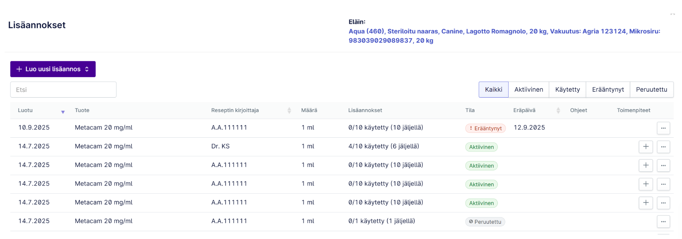Select the 10.9.2025 created date cell
This screenshot has width=682, height=239.
[x=34, y=128]
